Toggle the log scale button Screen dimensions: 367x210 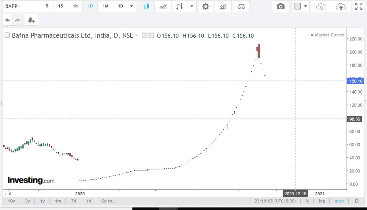(x=322, y=201)
